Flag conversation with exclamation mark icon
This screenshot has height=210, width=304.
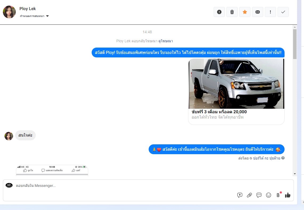coord(270,12)
